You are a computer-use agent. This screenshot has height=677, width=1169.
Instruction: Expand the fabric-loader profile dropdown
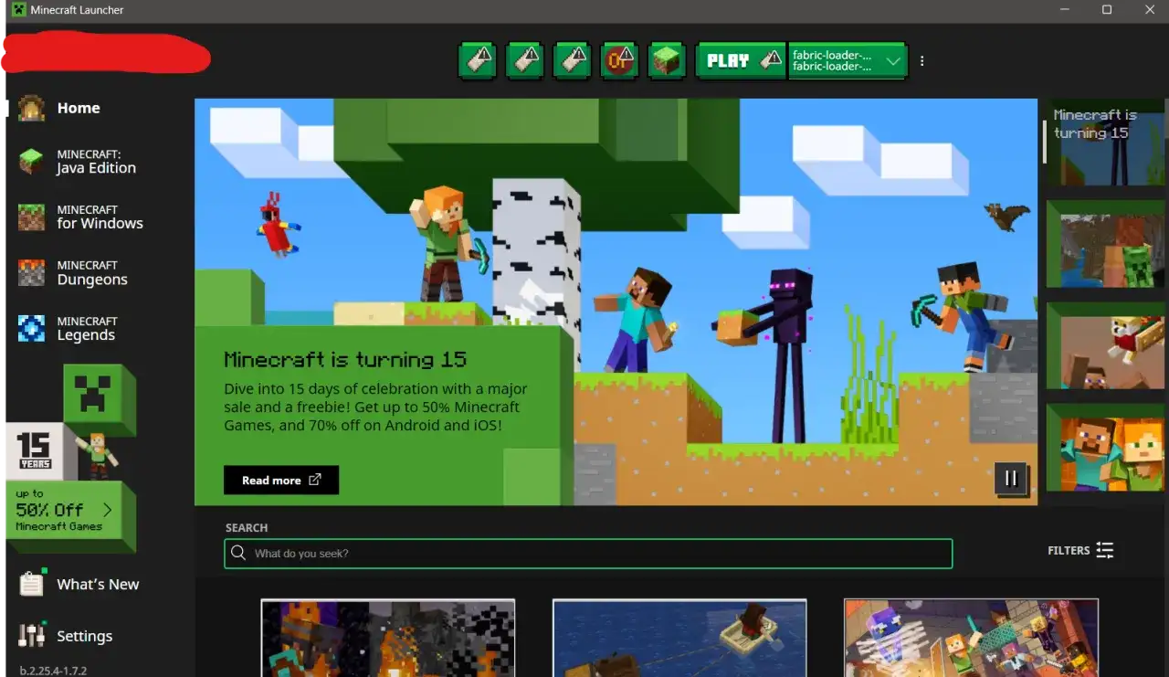pos(847,61)
